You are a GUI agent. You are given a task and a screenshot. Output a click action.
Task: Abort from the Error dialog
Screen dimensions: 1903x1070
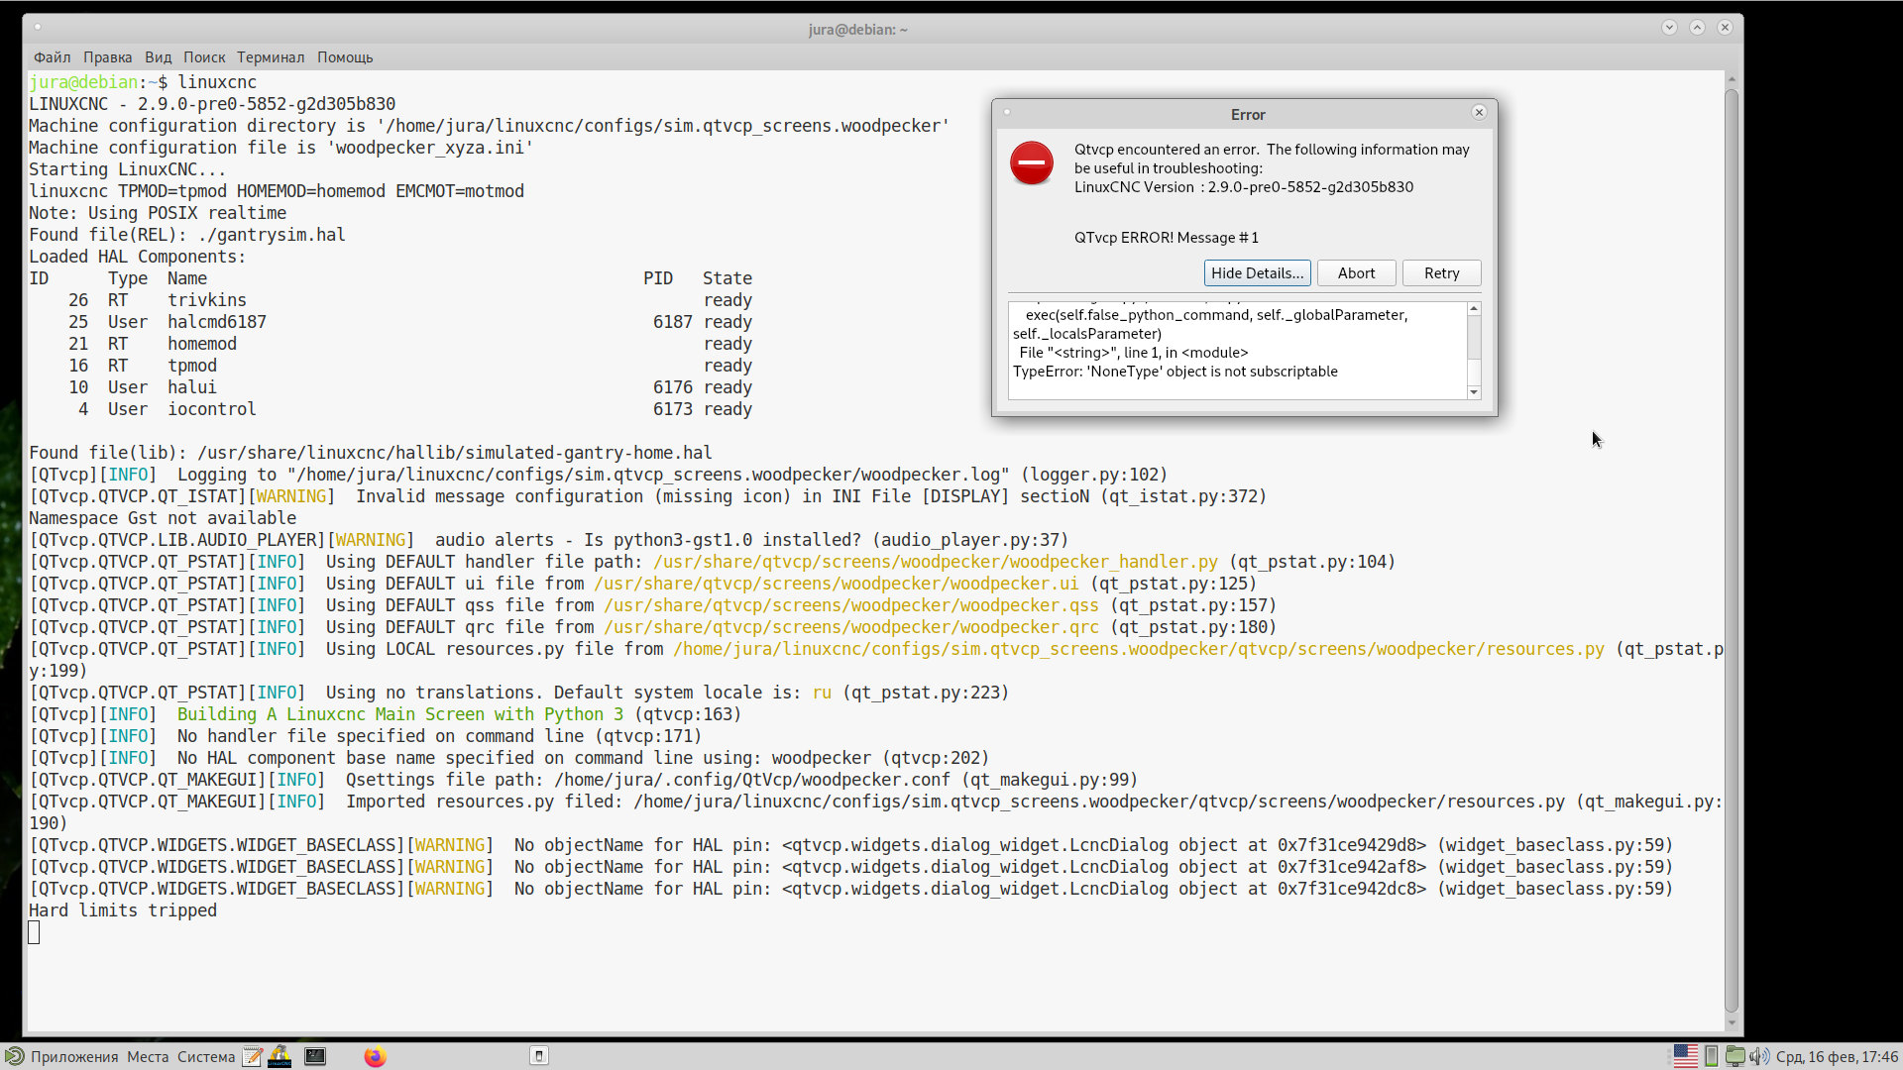pos(1356,273)
